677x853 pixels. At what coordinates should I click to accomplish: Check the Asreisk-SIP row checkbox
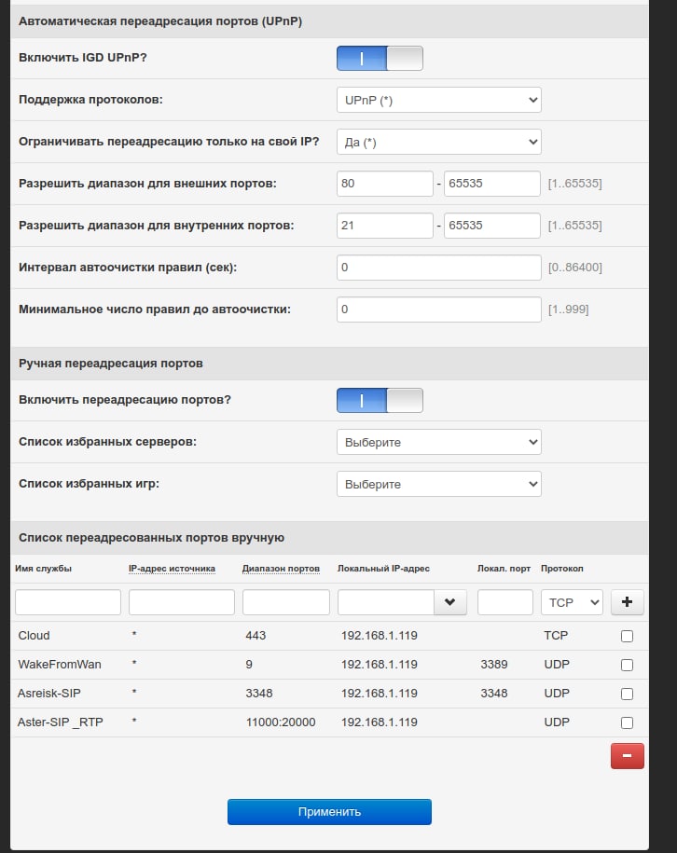627,694
